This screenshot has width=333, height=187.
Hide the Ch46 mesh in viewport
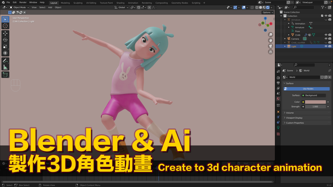[326, 35]
